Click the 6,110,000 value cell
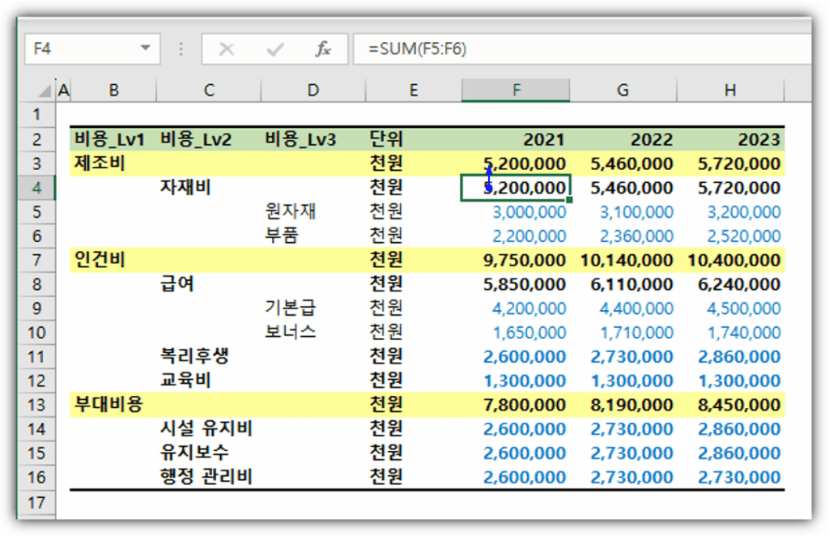This screenshot has width=829, height=536. point(623,284)
